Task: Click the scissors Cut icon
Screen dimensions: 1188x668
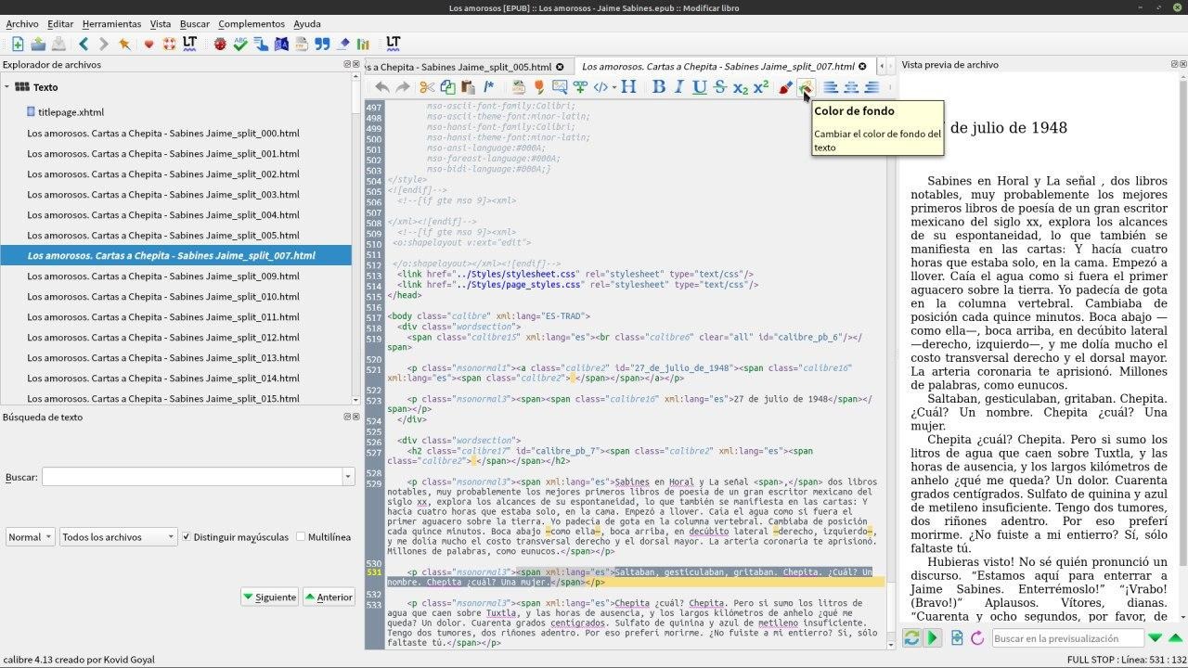Action: 427,87
